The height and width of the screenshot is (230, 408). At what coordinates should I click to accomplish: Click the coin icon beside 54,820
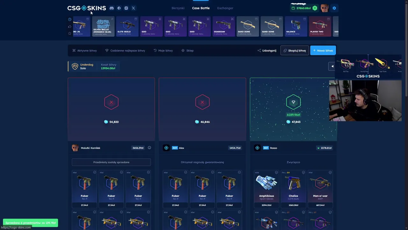(106, 122)
